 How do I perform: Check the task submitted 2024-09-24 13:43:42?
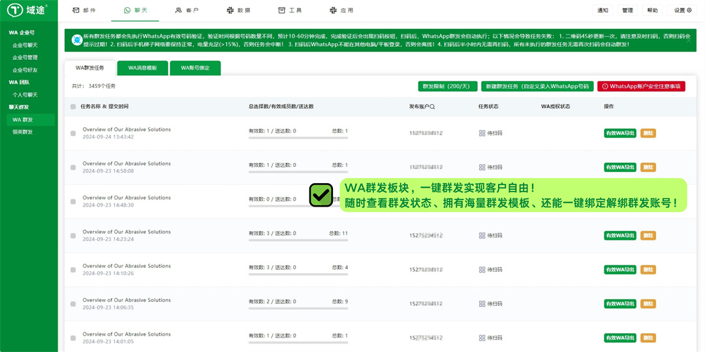73,134
